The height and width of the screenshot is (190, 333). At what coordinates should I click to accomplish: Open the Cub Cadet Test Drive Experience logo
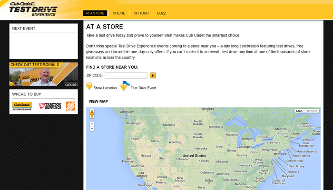pyautogui.click(x=33, y=9)
